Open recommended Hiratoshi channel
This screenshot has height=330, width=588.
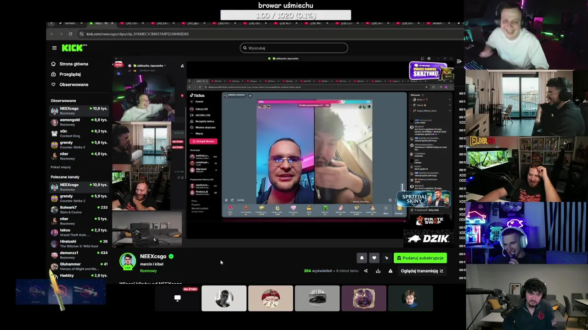click(x=79, y=243)
